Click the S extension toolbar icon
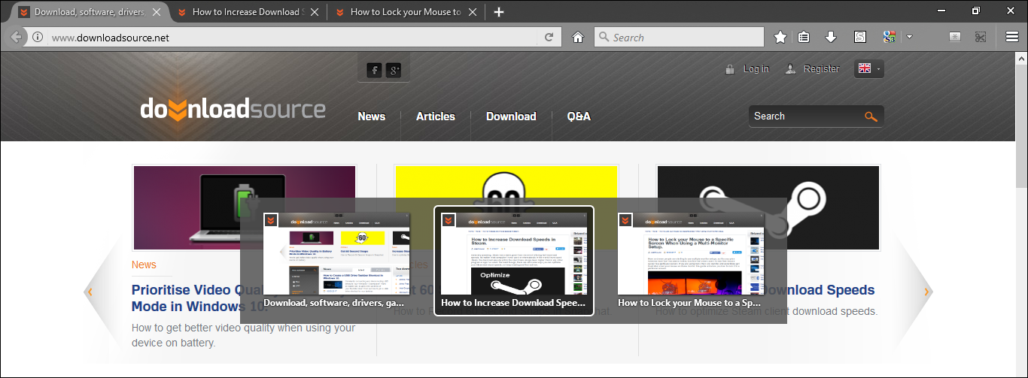1028x378 pixels. pos(859,37)
